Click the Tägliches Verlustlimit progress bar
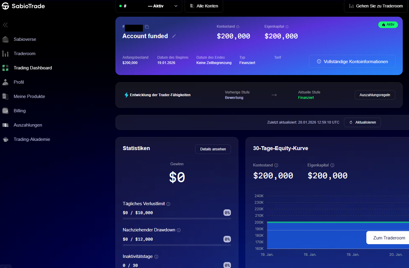Viewport: 409px width, 268px height. coord(177,218)
